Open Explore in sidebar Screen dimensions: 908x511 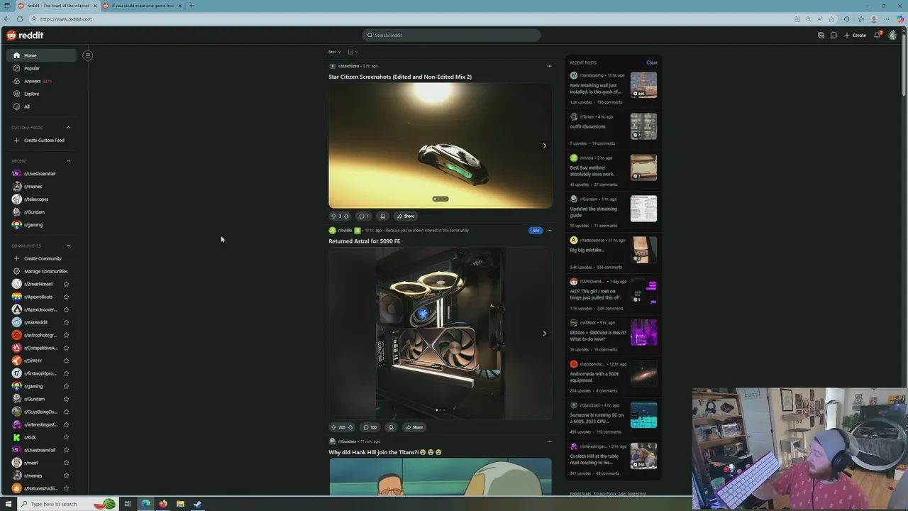[x=40, y=94]
